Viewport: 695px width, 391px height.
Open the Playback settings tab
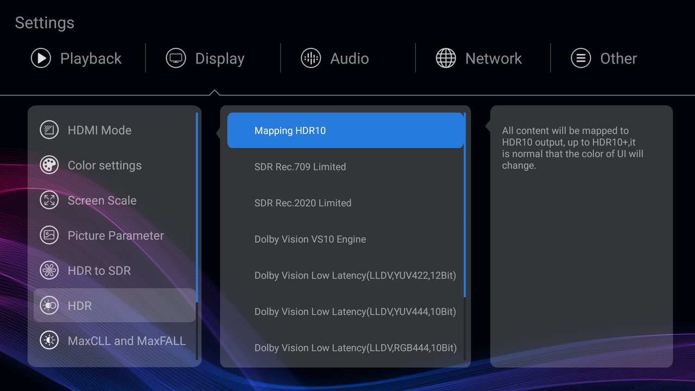[77, 58]
